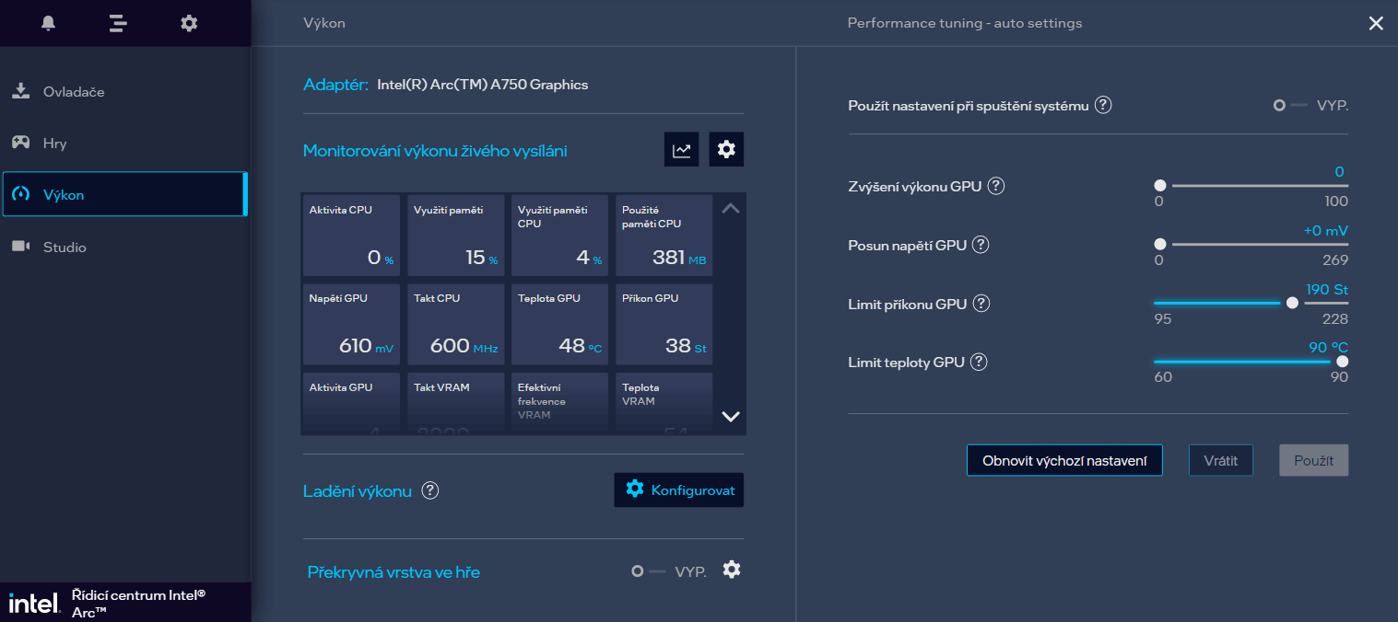Select the Aktivita GPU tile

pyautogui.click(x=352, y=403)
